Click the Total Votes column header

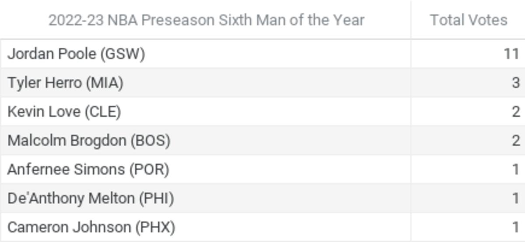tap(468, 20)
